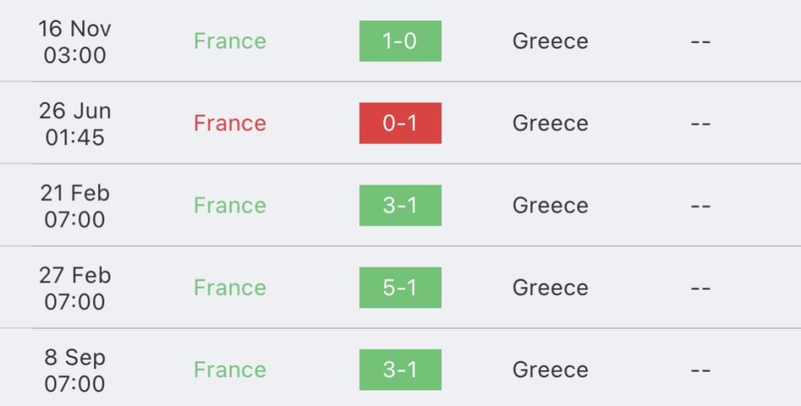This screenshot has width=801, height=406.
Task: Click the 16 Nov 03:00 date cell
Action: 74,42
